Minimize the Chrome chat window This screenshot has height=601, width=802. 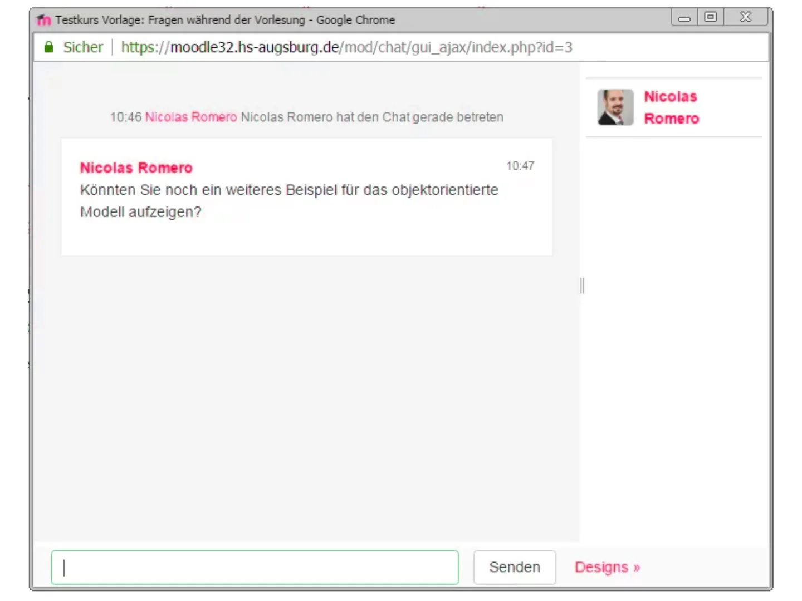click(x=684, y=18)
